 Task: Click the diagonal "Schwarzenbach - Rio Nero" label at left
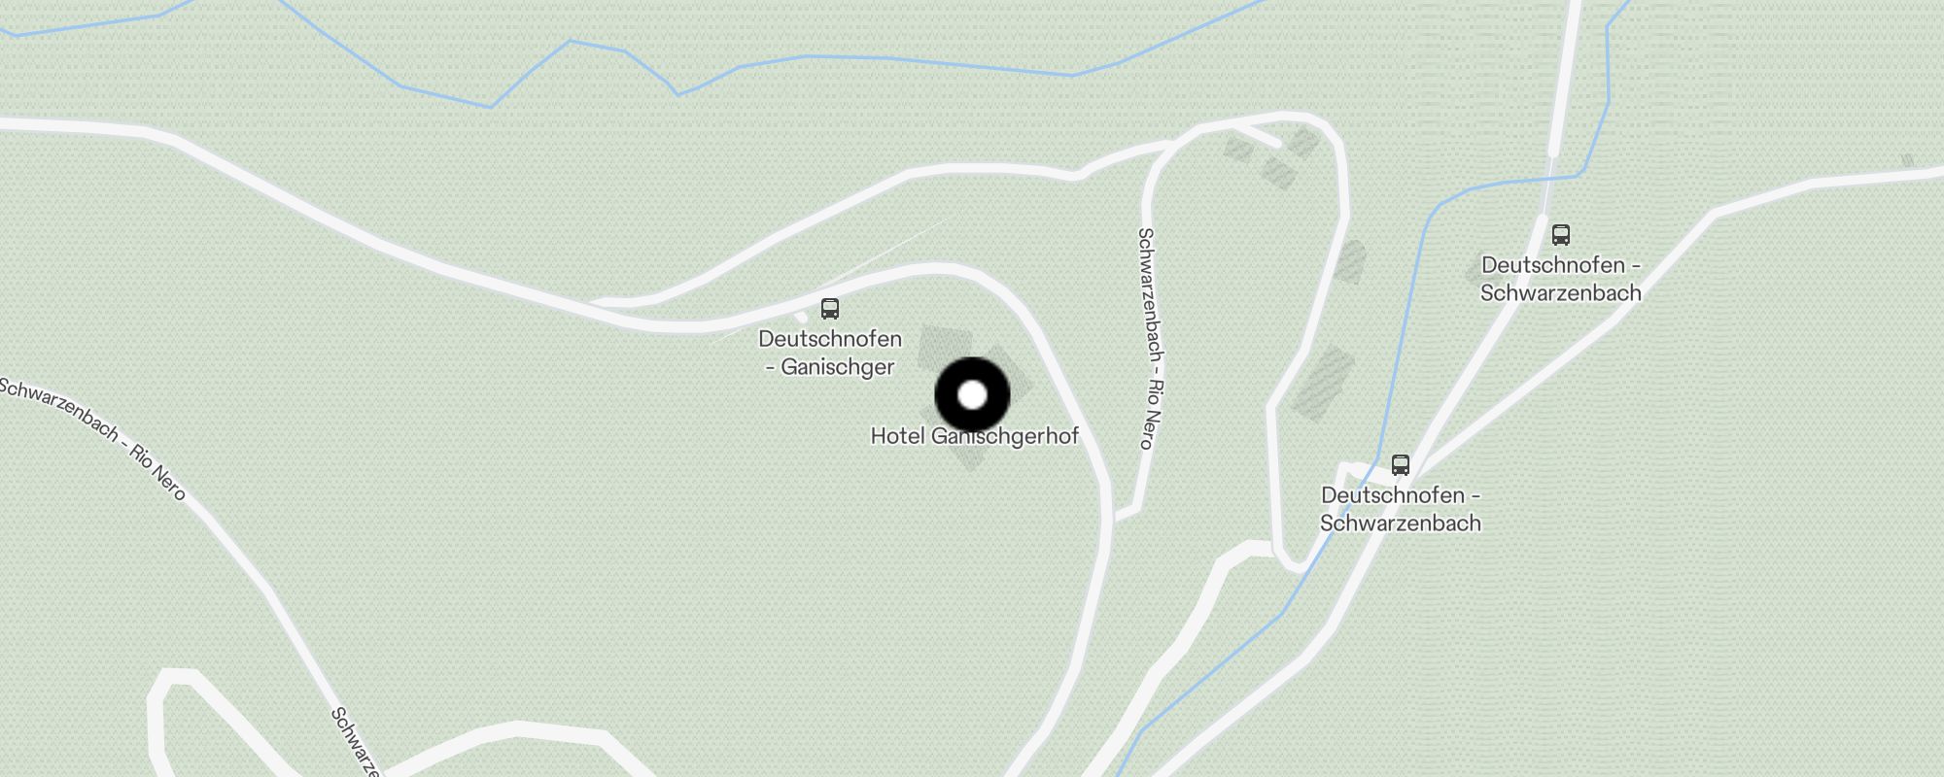pos(92,439)
